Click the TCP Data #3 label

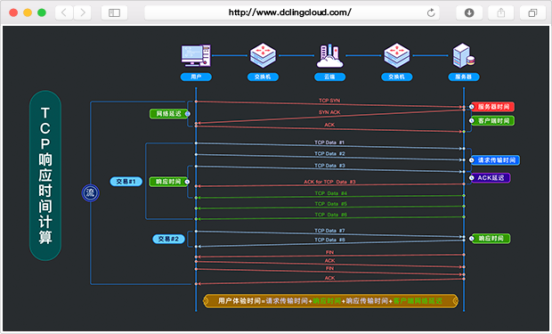pos(329,166)
